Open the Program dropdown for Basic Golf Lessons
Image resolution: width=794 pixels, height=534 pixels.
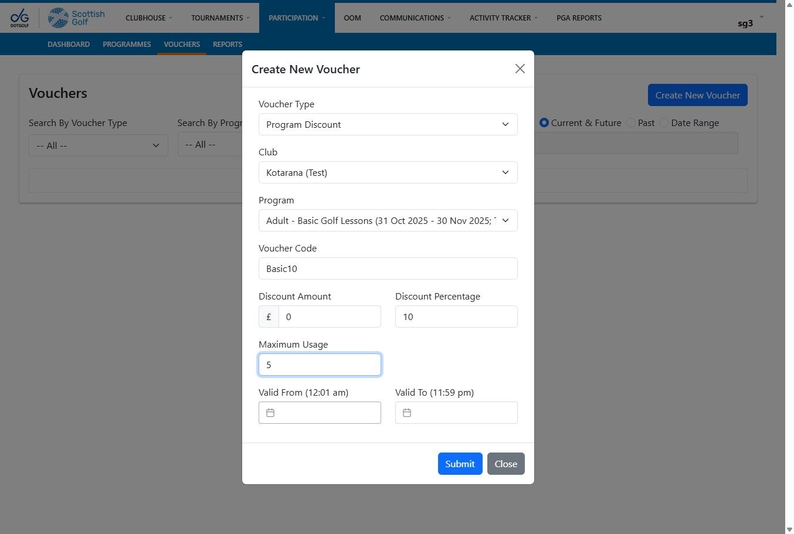pyautogui.click(x=388, y=220)
